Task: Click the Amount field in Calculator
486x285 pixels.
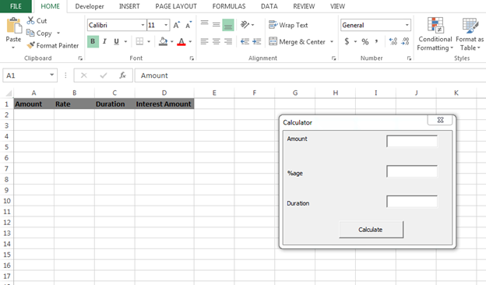Action: click(412, 141)
